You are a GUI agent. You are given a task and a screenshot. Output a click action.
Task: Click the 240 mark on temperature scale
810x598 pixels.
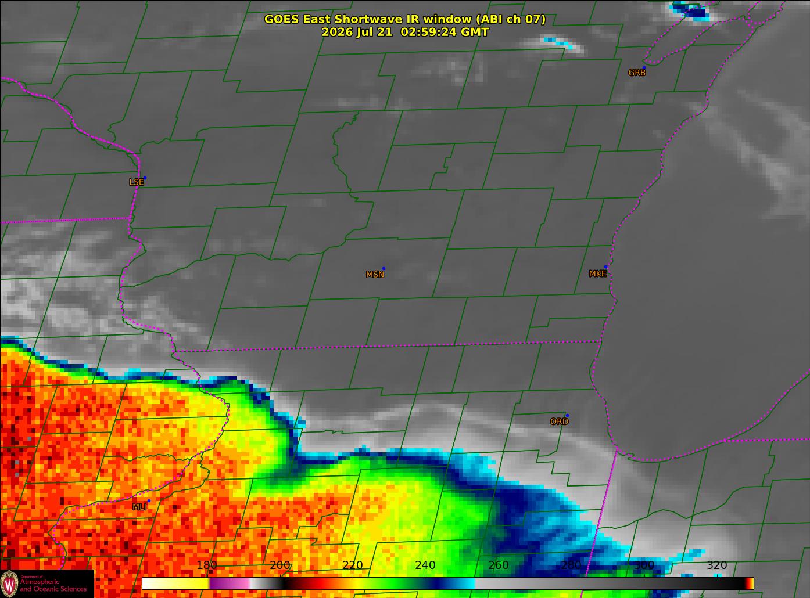tap(425, 565)
